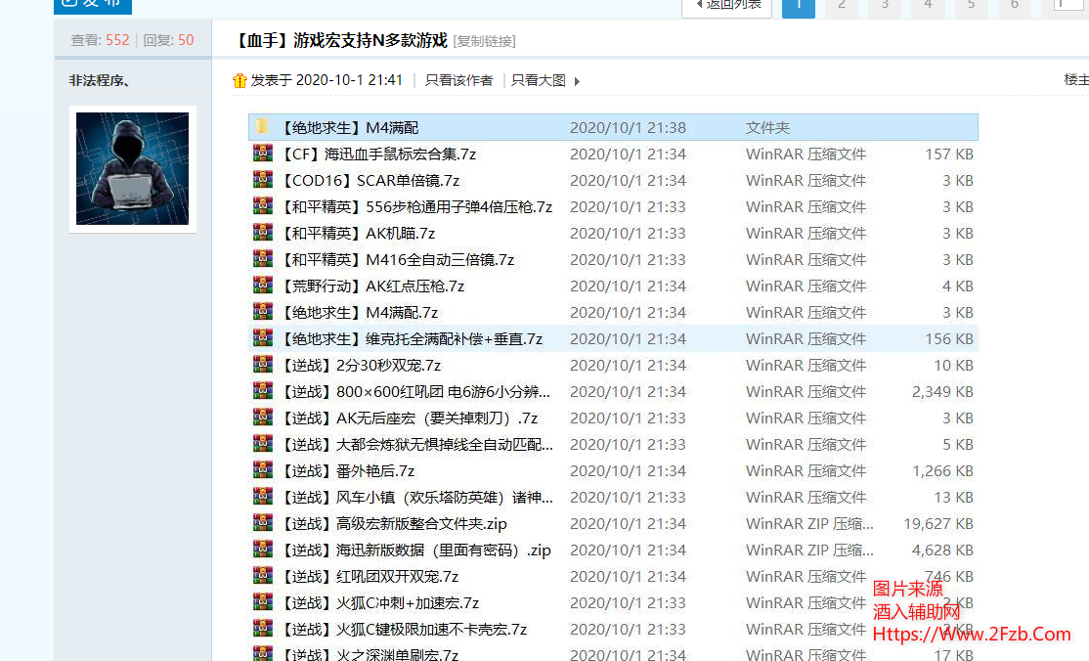Click the 复制链接 link
This screenshot has width=1089, height=661.
485,41
